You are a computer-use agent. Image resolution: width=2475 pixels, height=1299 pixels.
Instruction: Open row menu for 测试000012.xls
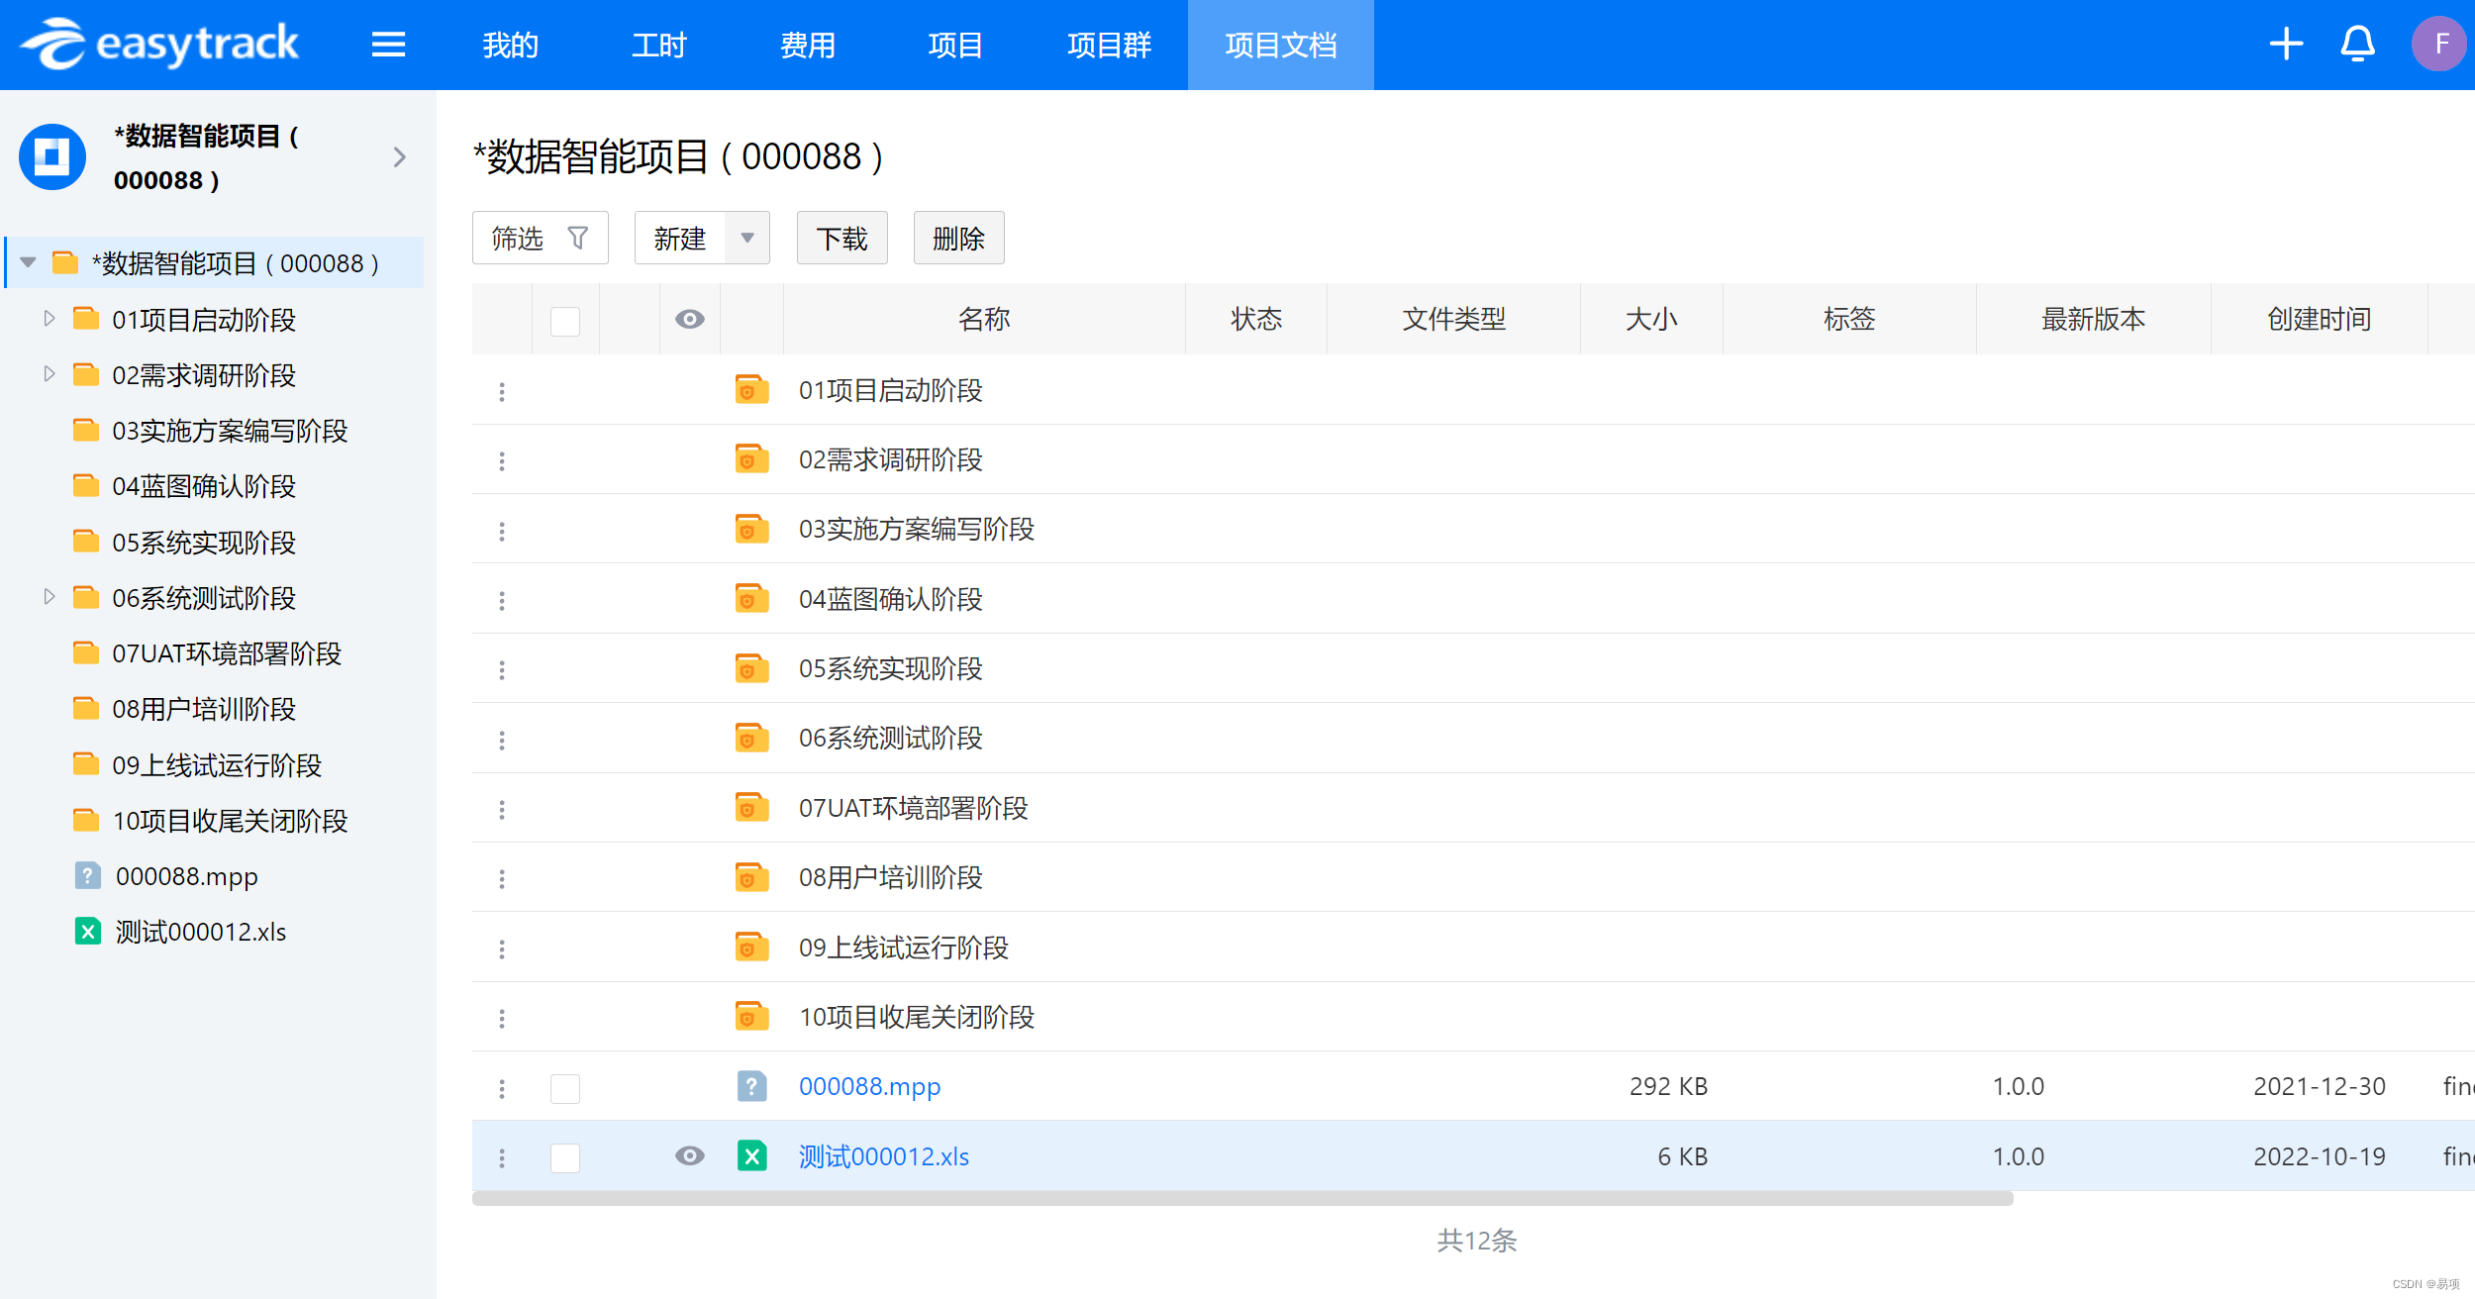pyautogui.click(x=502, y=1157)
